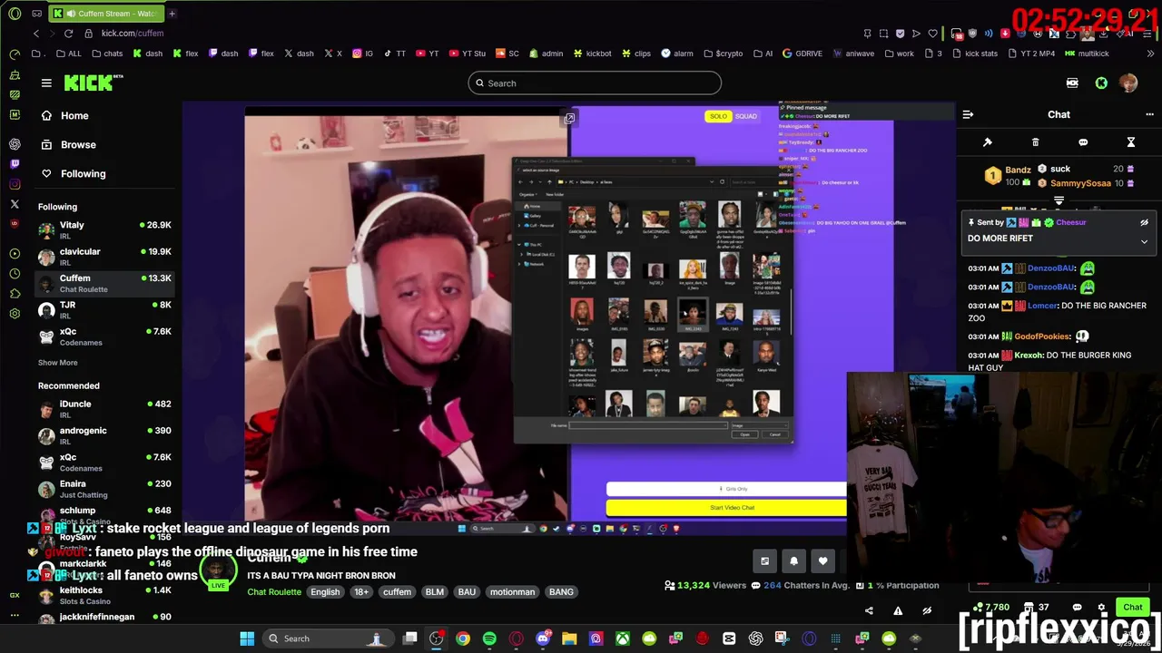This screenshot has height=653, width=1162.
Task: Click the Windows Start button
Action: tap(247, 638)
